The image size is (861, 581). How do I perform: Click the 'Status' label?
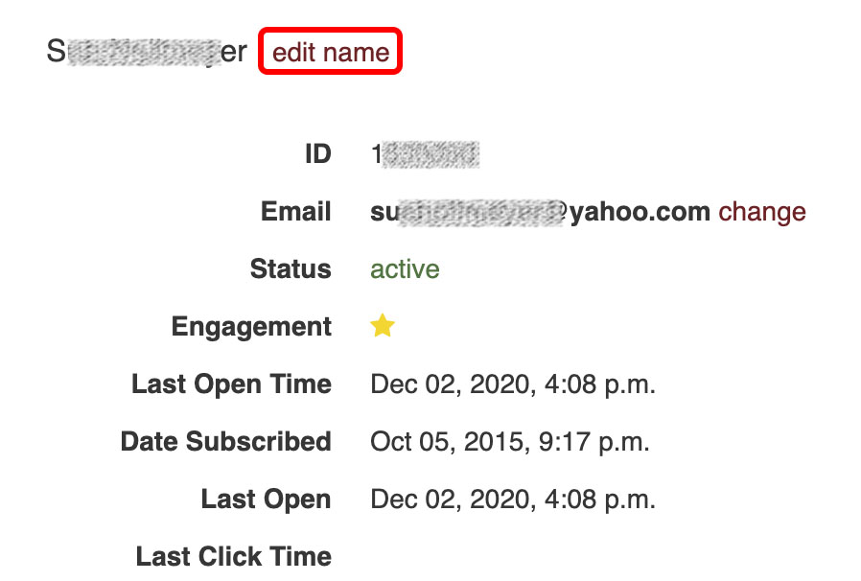291,269
